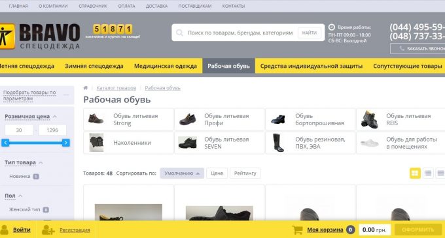Click the add-user registration icon
Image resolution: width=445 pixels, height=238 pixels.
(48, 230)
